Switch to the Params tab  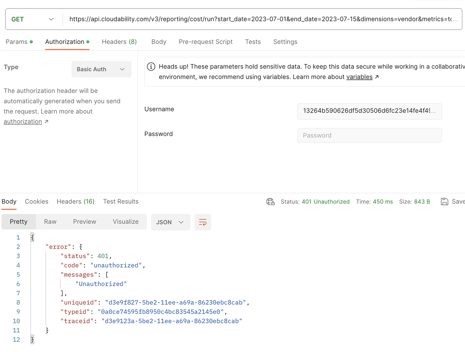17,42
